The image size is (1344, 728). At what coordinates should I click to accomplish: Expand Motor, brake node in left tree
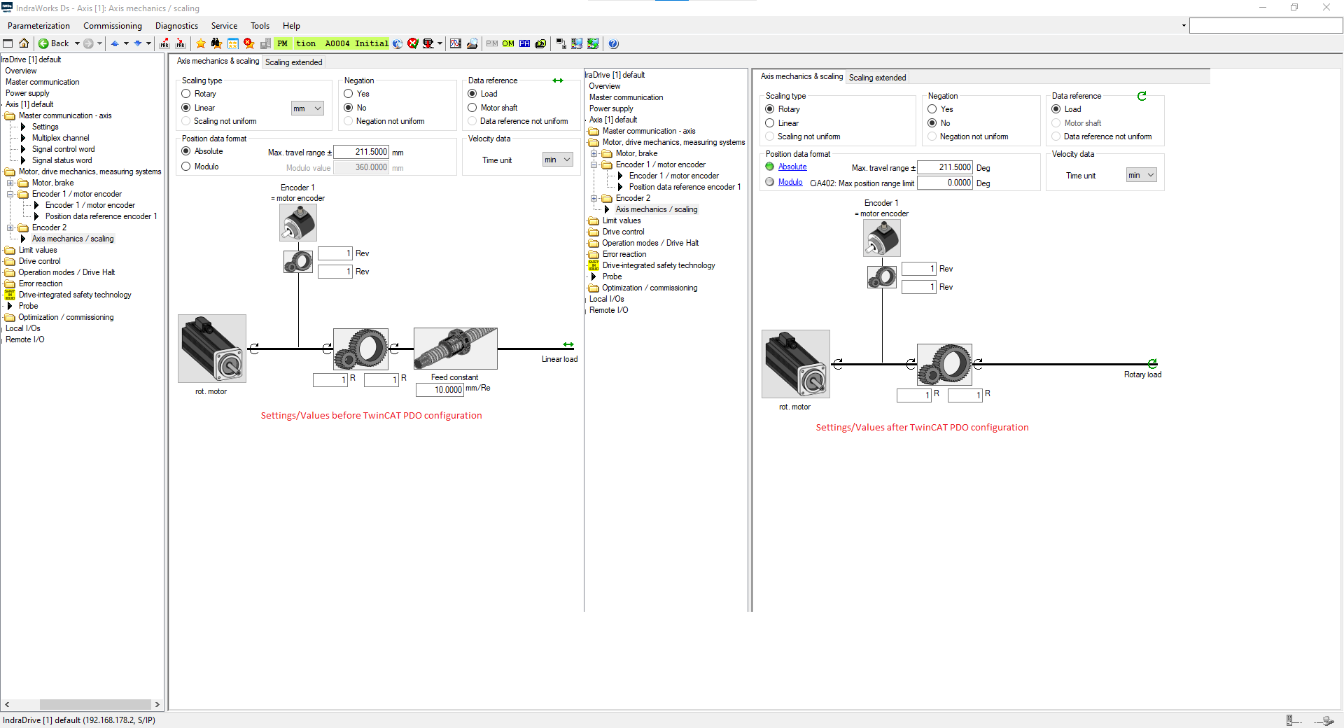pos(10,183)
